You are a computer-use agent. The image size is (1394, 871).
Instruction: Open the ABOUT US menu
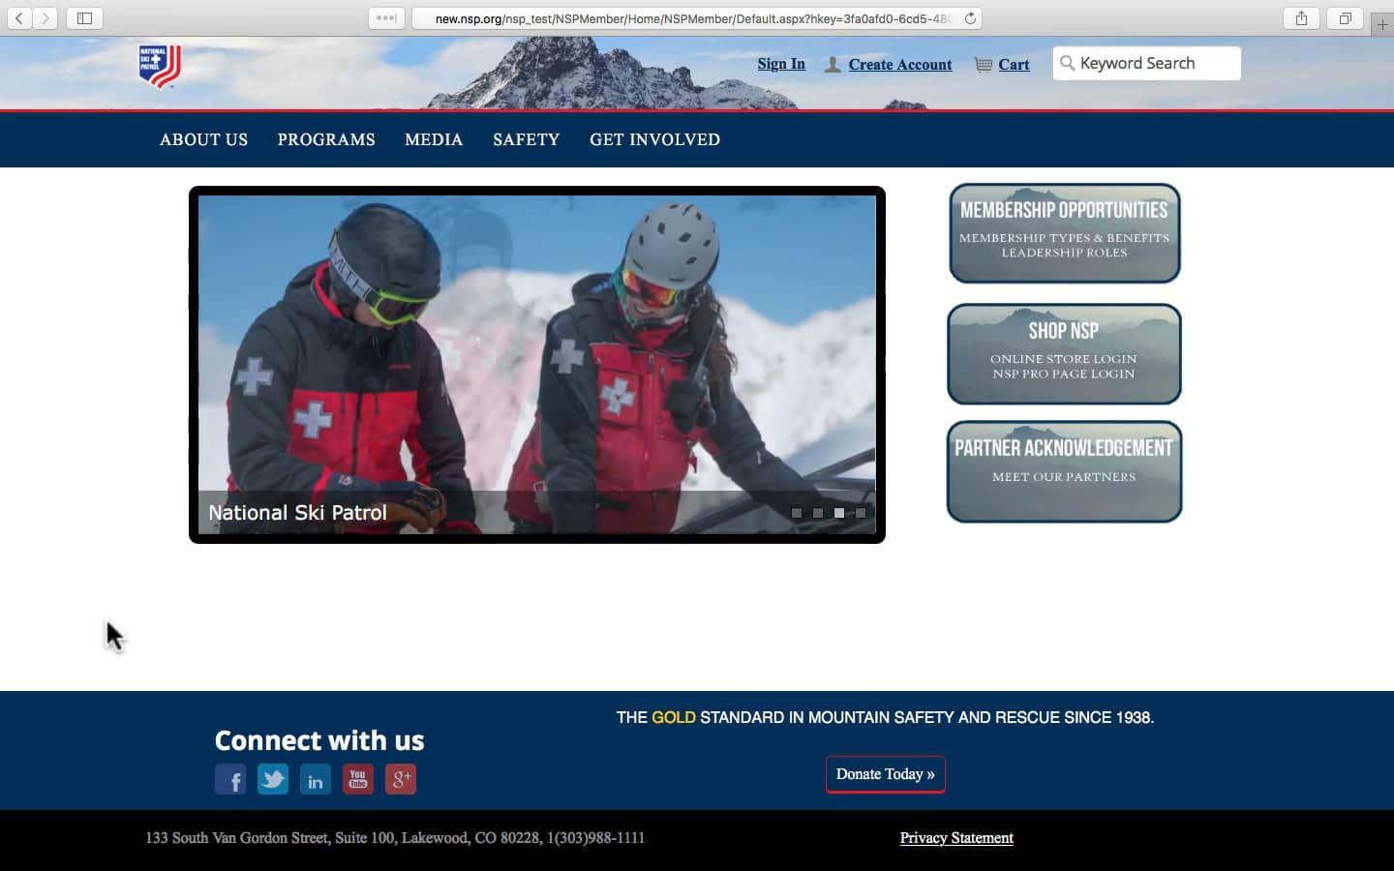tap(203, 139)
